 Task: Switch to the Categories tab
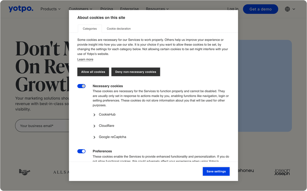coord(90,29)
